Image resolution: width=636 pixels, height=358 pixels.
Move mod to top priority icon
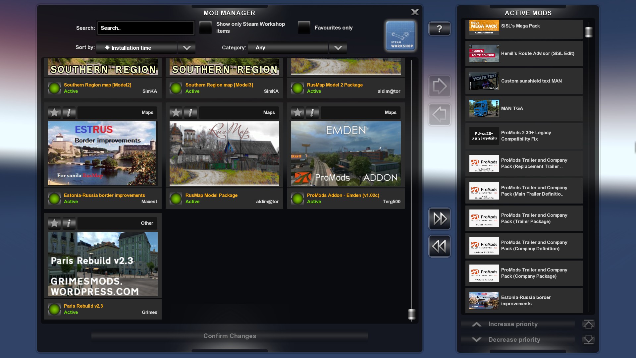589,324
